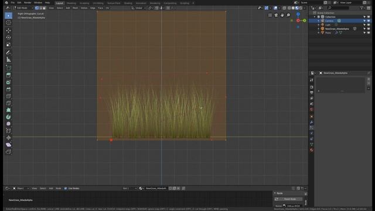The image size is (375, 211).
Task: Hide the Plane object in outliner
Action: coord(369,33)
